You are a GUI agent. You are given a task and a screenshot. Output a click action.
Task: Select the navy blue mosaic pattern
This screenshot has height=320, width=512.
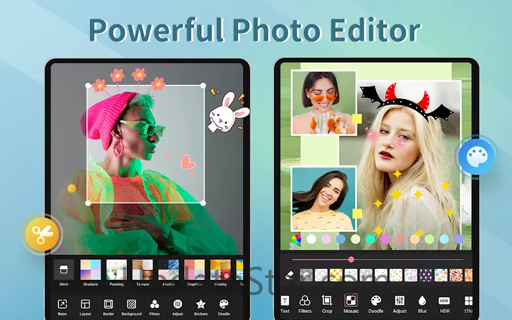(x=426, y=275)
